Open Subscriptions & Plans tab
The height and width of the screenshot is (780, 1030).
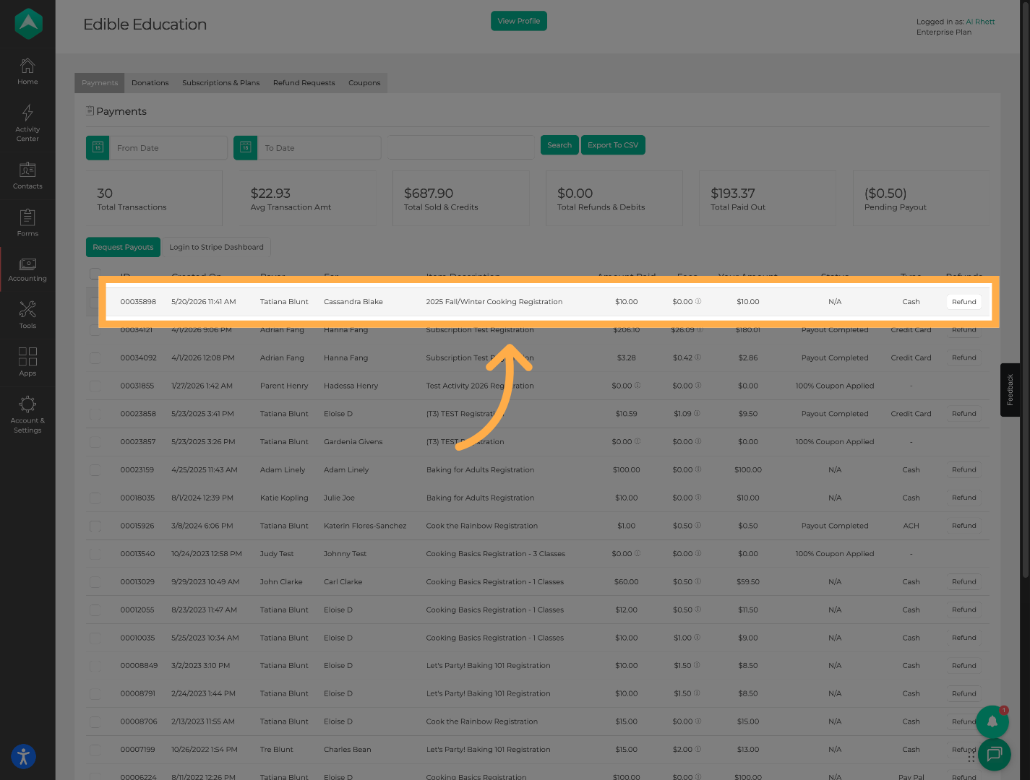click(220, 82)
